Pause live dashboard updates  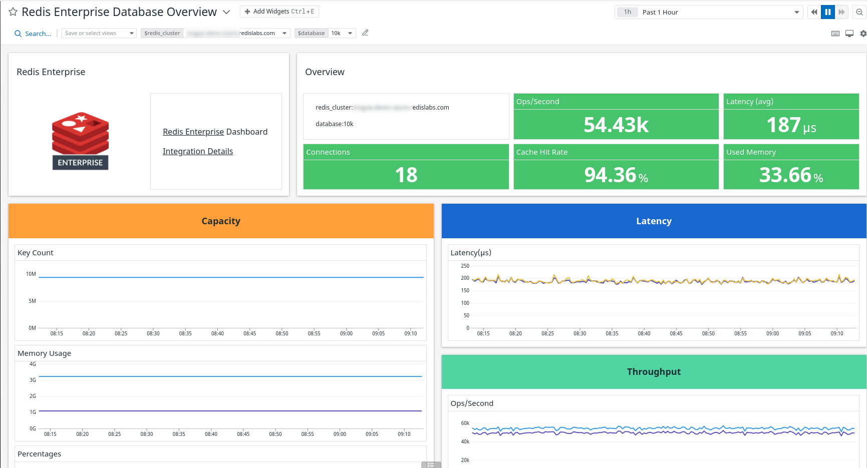(828, 12)
